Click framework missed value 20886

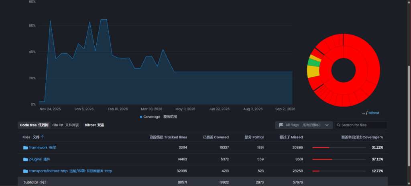(297, 148)
